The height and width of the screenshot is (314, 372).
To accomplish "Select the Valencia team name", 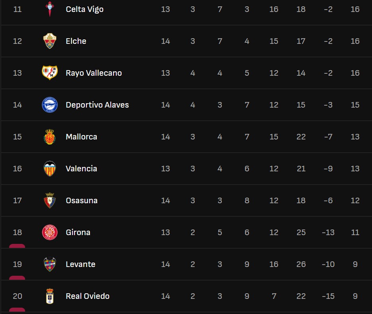I will point(81,169).
